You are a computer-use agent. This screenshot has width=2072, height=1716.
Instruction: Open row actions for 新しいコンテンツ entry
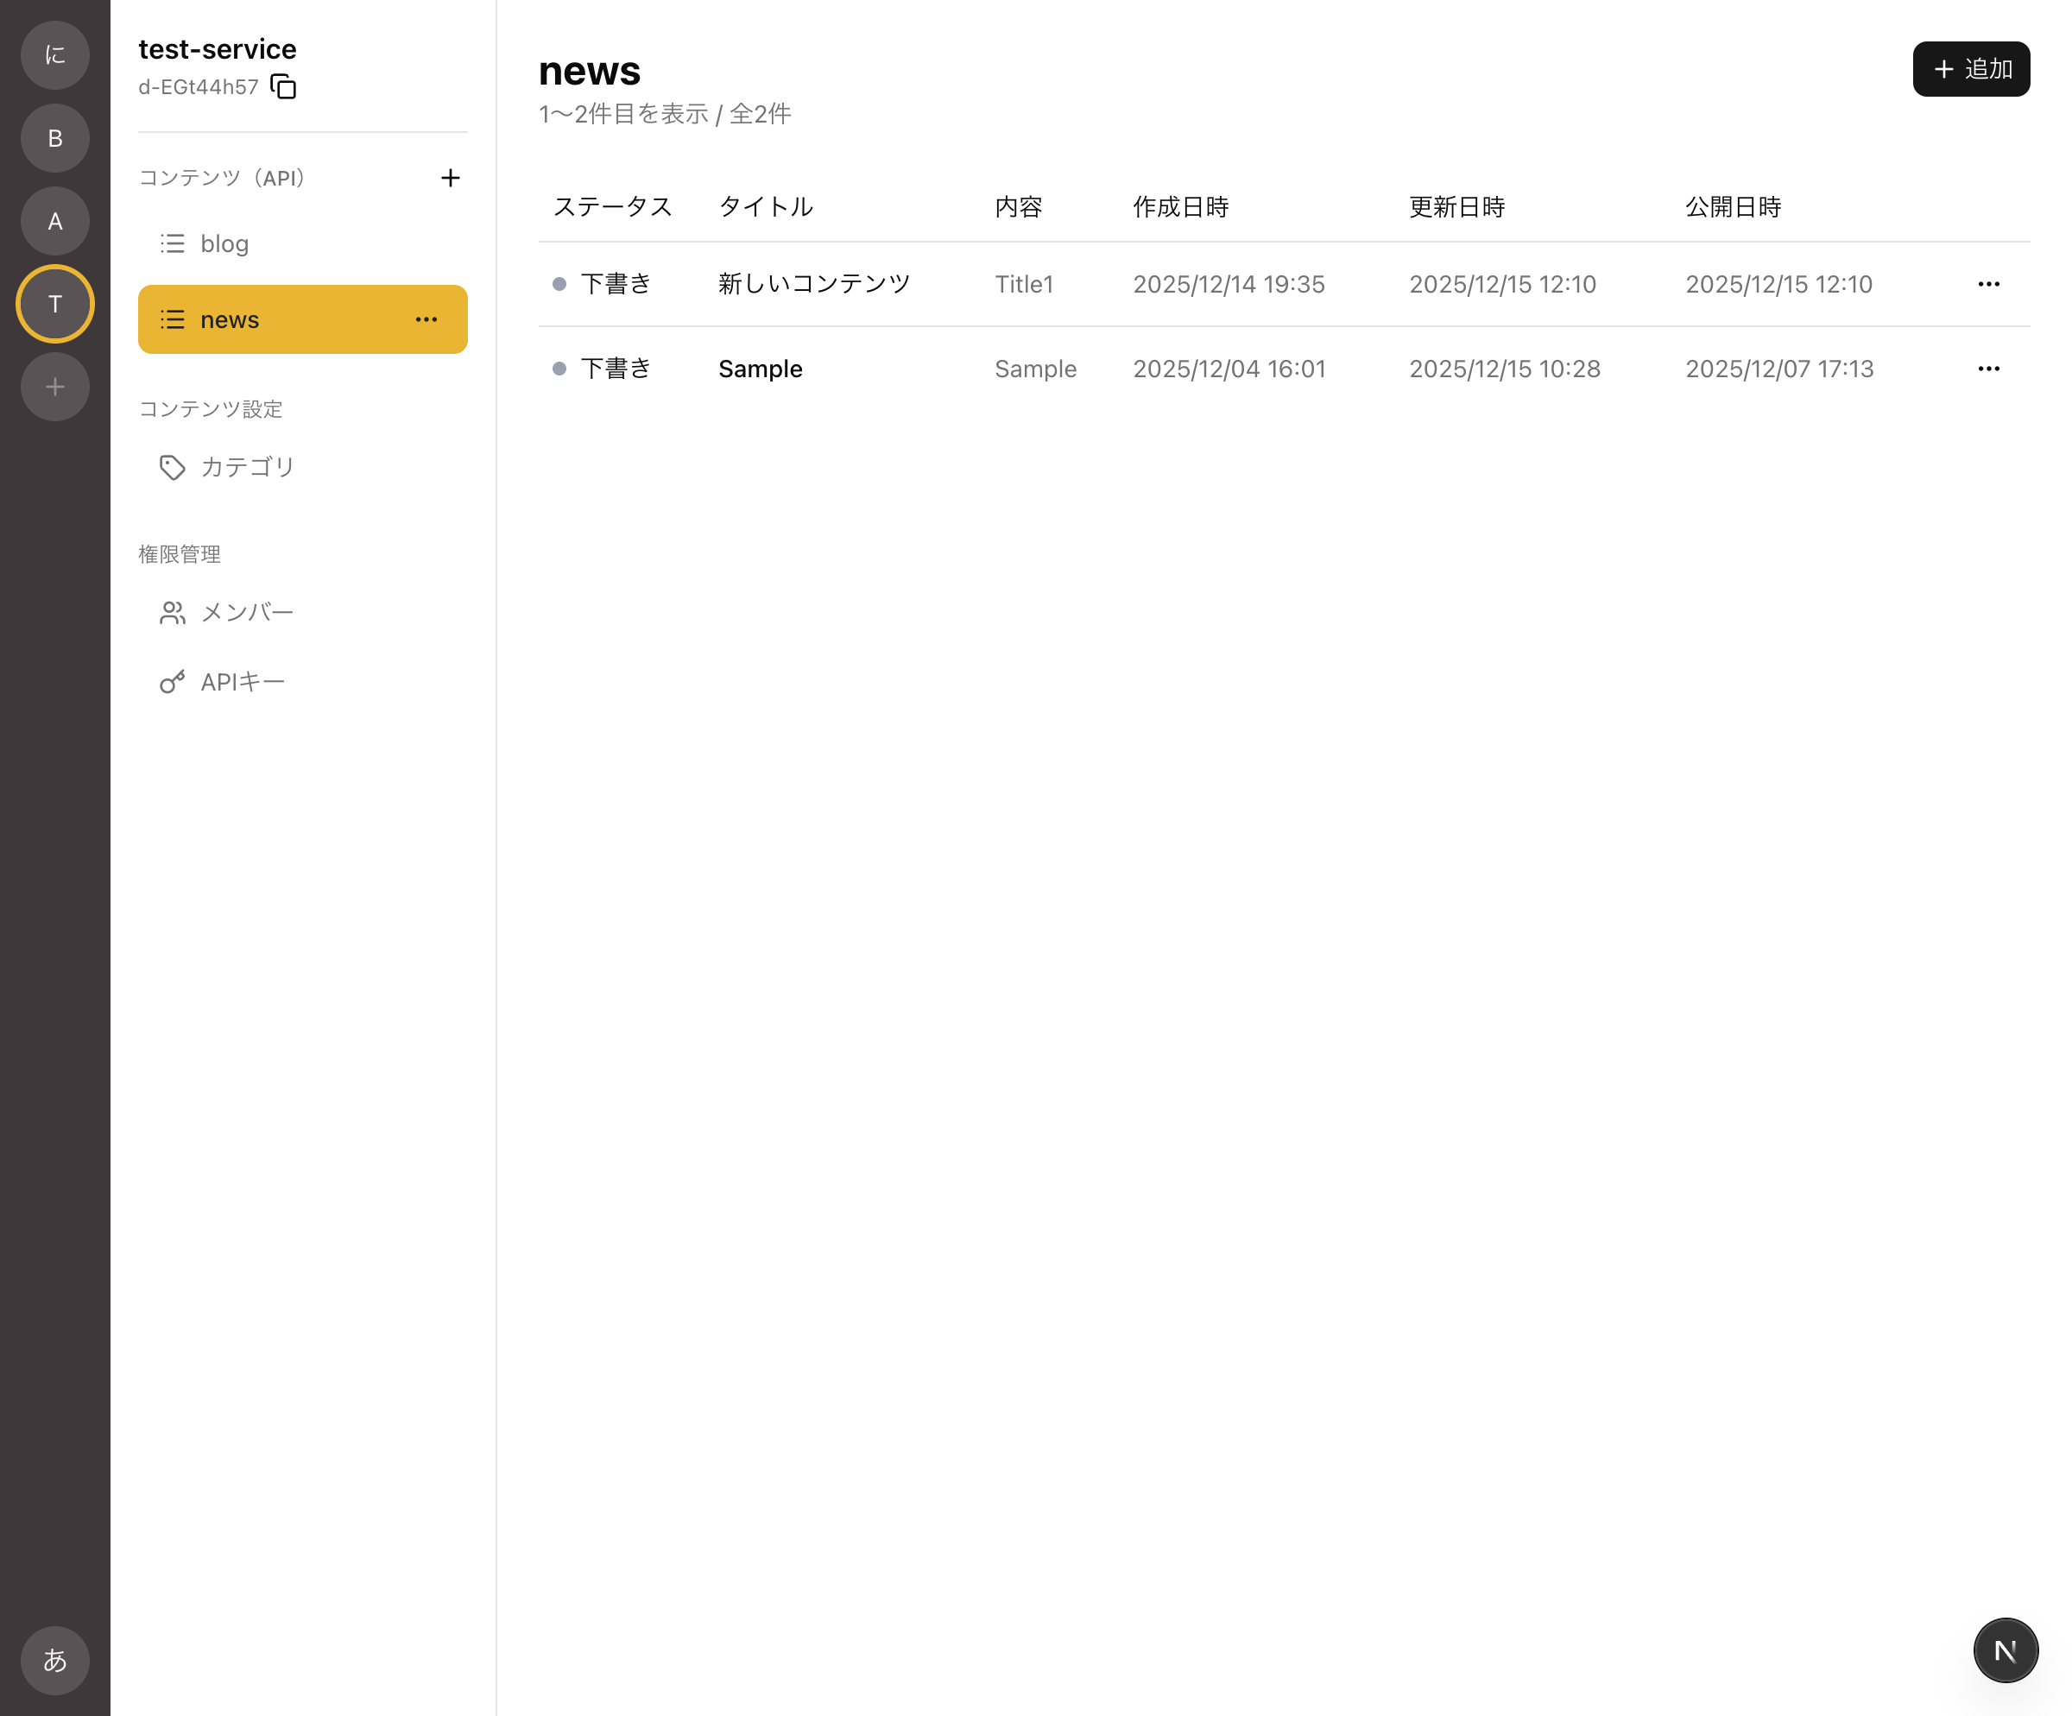click(x=1988, y=284)
